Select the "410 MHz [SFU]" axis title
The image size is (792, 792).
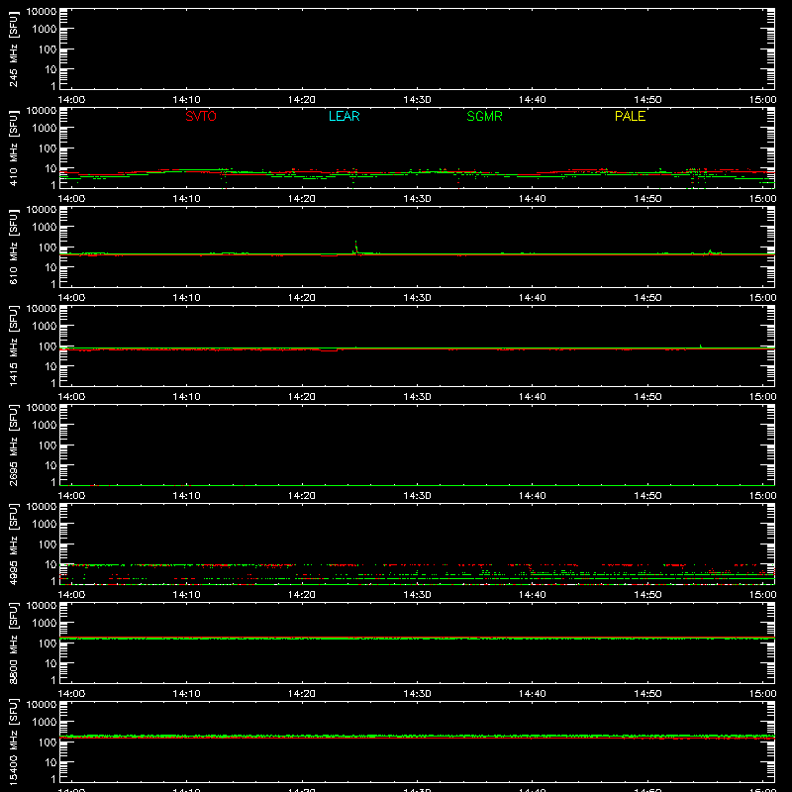tap(14, 148)
